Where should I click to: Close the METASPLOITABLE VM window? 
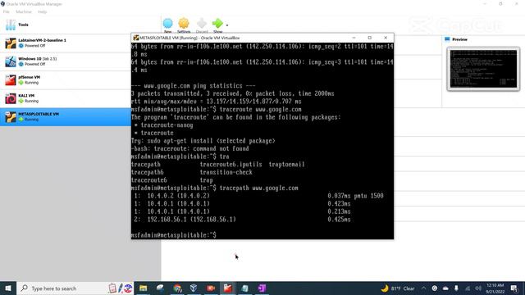[386, 38]
